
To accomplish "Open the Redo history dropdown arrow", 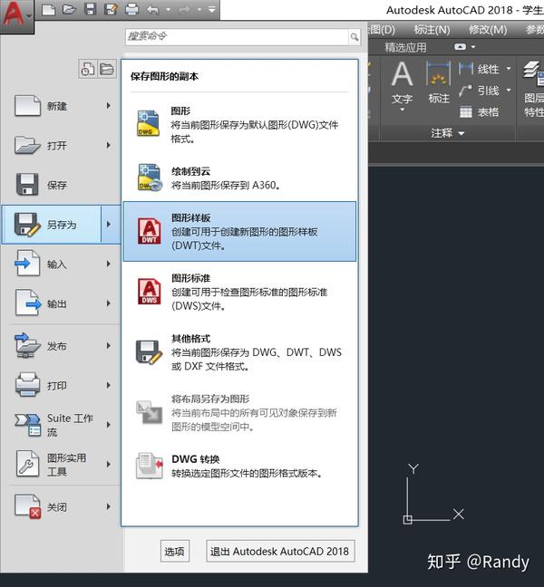I will coord(199,10).
